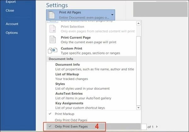Image resolution: width=189 pixels, height=132 pixels.
Task: Click the Print Selection page icon
Action: click(52, 28)
